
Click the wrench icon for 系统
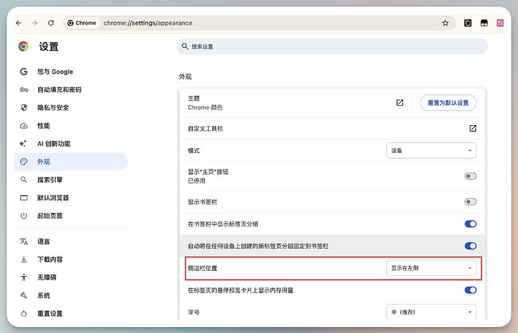click(24, 295)
